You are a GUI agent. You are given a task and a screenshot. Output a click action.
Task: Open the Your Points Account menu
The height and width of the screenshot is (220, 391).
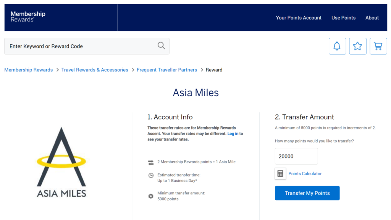pos(299,18)
